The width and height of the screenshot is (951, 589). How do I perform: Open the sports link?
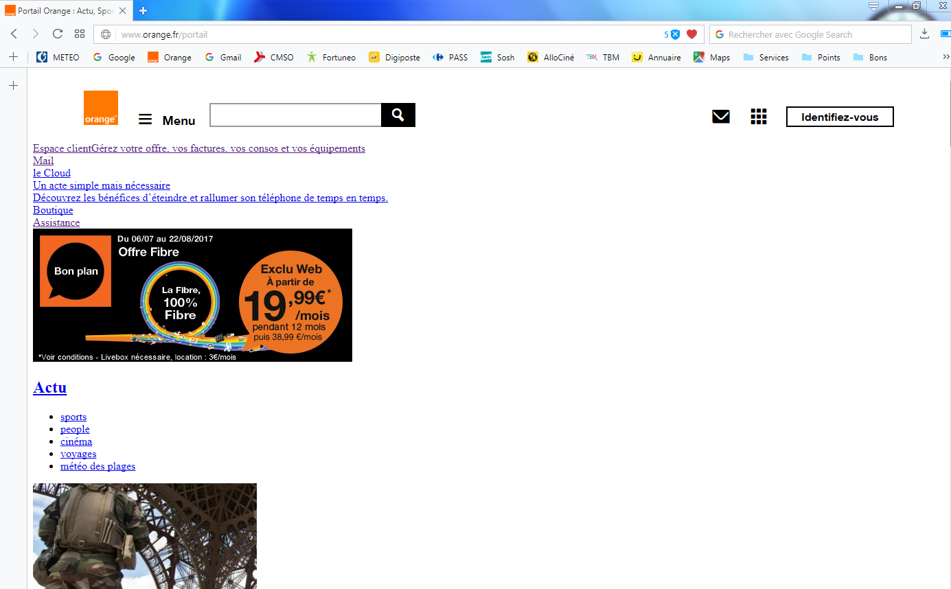click(73, 417)
